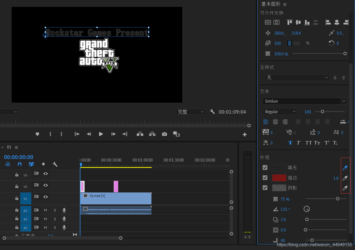Add a marker in program monitor
The height and width of the screenshot is (250, 355).
coord(37,134)
